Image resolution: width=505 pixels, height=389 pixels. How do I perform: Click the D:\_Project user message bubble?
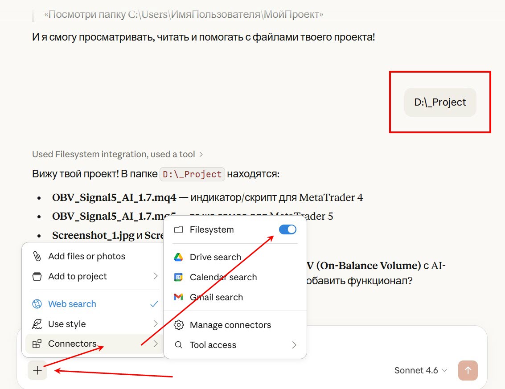(x=440, y=102)
